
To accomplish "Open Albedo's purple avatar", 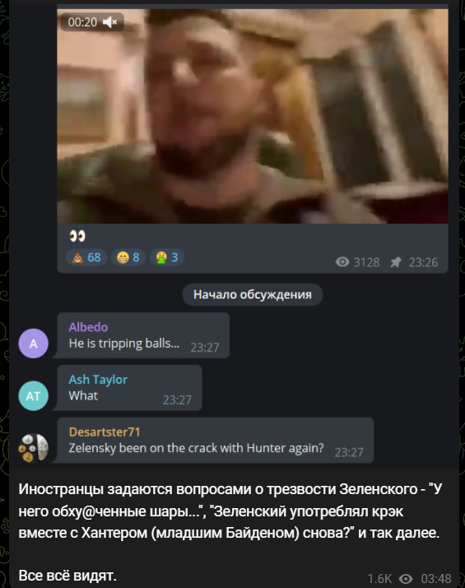I will pyautogui.click(x=34, y=343).
